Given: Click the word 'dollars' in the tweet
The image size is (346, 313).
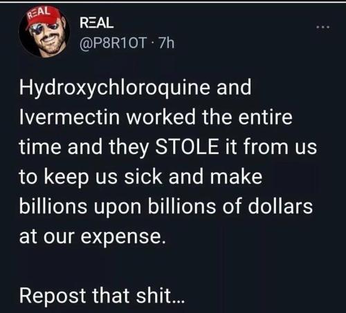Looking at the screenshot, I should (x=280, y=206).
